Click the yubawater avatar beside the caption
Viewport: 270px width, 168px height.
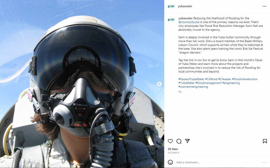[171, 20]
